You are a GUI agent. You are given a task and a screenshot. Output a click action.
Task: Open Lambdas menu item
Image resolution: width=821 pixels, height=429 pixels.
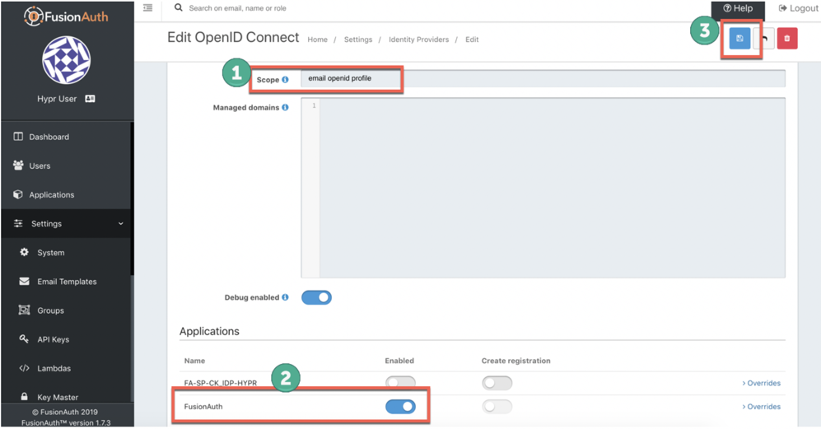66,368
